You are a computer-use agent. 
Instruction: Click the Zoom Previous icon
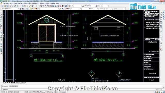48,6
